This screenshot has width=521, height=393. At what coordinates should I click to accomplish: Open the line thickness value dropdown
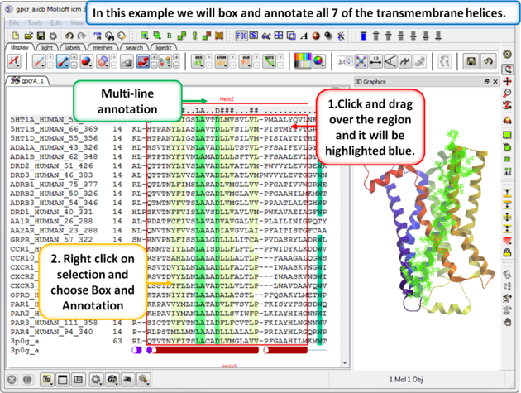point(343,62)
